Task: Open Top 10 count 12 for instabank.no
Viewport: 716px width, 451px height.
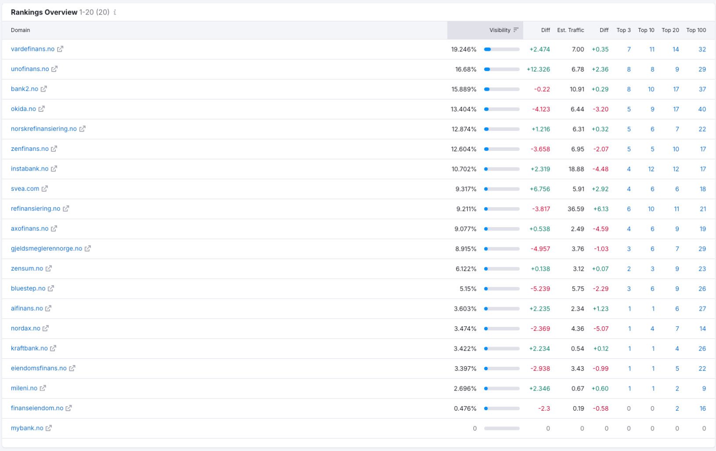Action: 651,169
